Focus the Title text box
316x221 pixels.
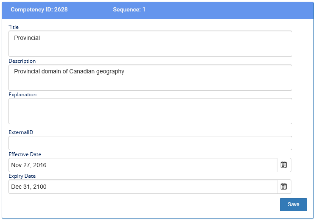[150, 44]
